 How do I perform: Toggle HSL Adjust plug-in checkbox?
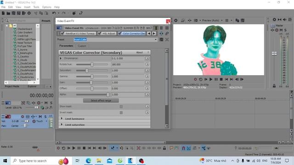(100, 33)
